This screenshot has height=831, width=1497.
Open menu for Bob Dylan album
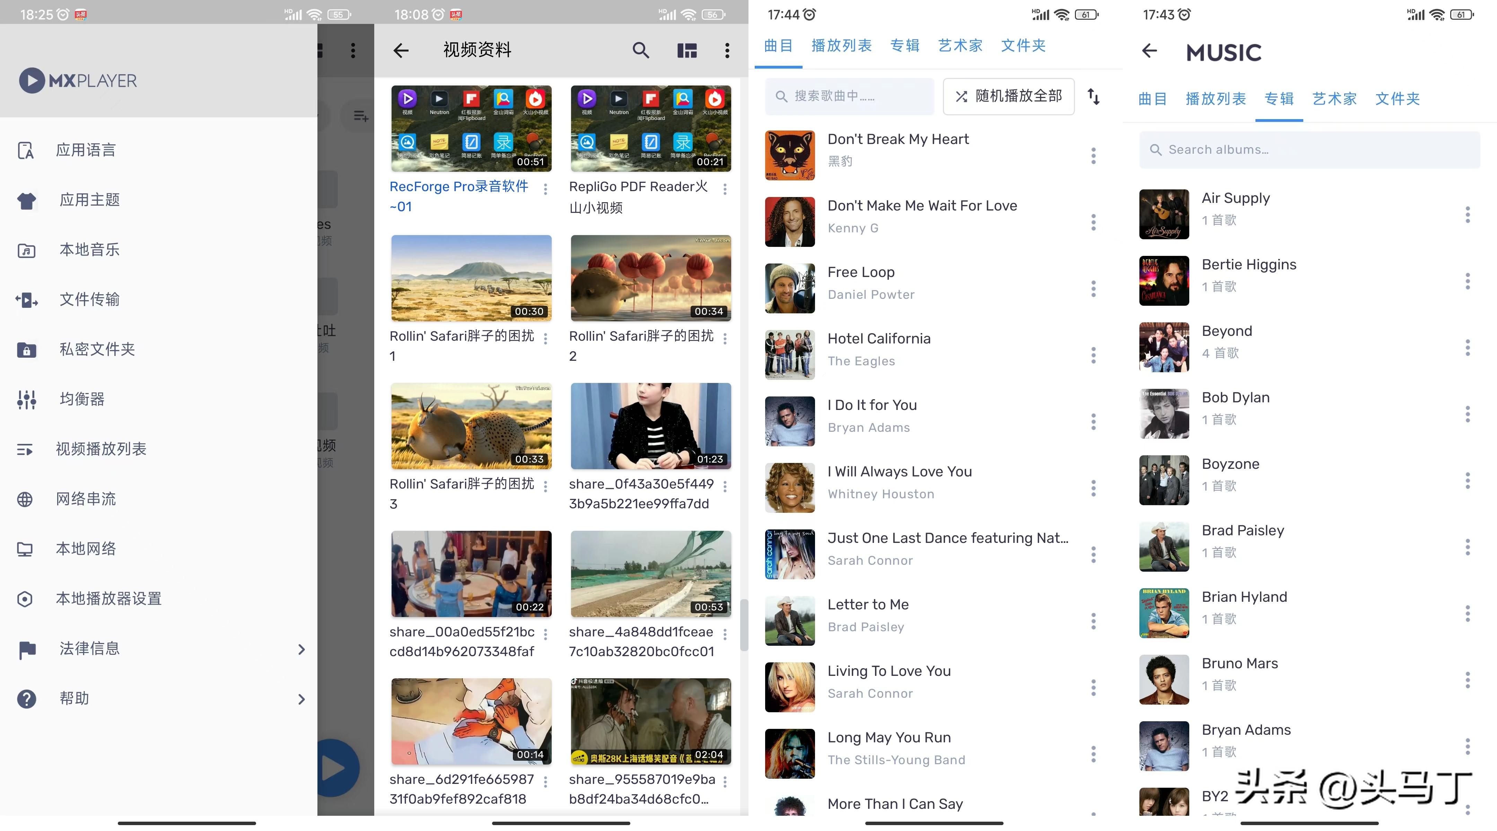(1467, 414)
